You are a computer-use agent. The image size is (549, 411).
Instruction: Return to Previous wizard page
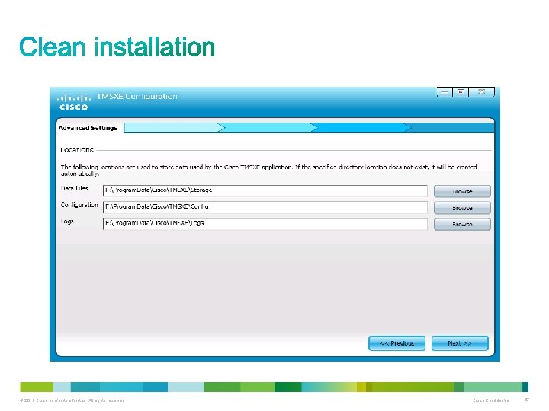tap(396, 343)
